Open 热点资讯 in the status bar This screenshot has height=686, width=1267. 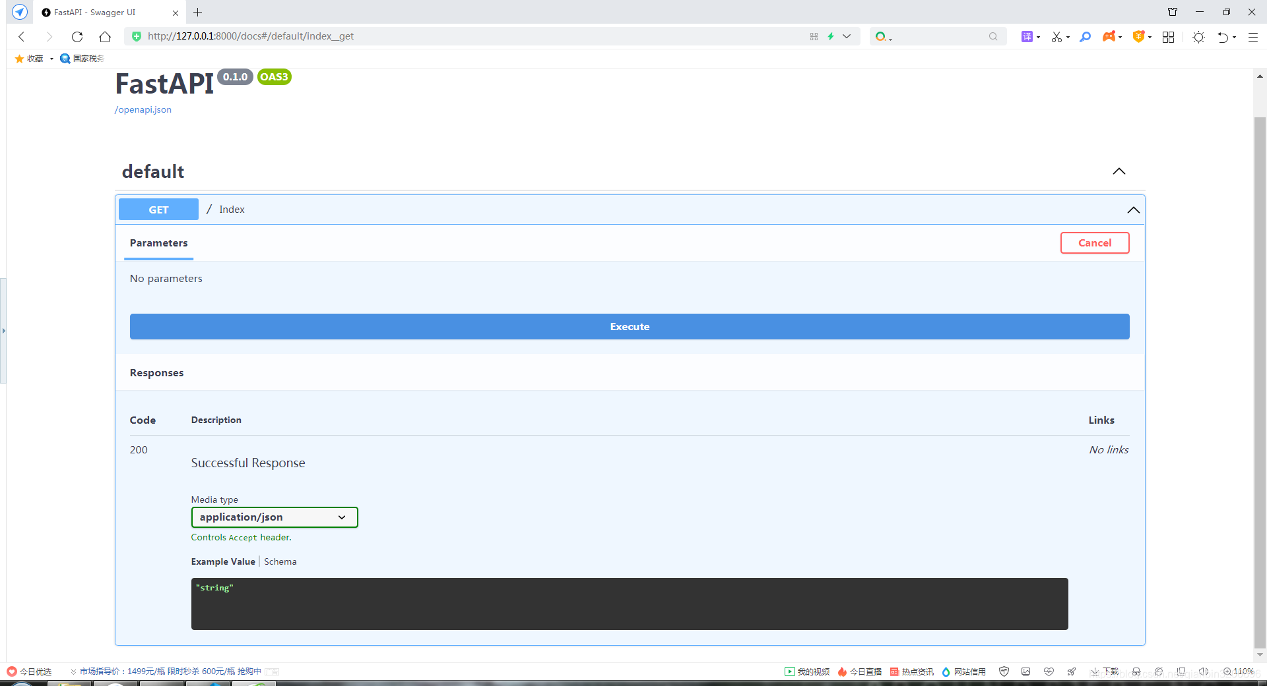coord(912,672)
